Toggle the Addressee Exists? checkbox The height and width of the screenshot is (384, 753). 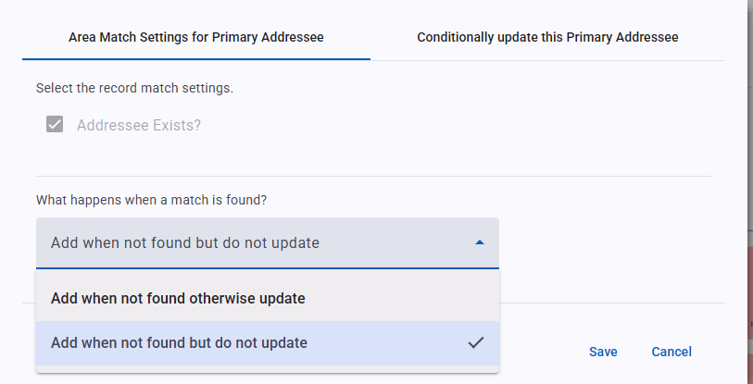click(x=55, y=124)
